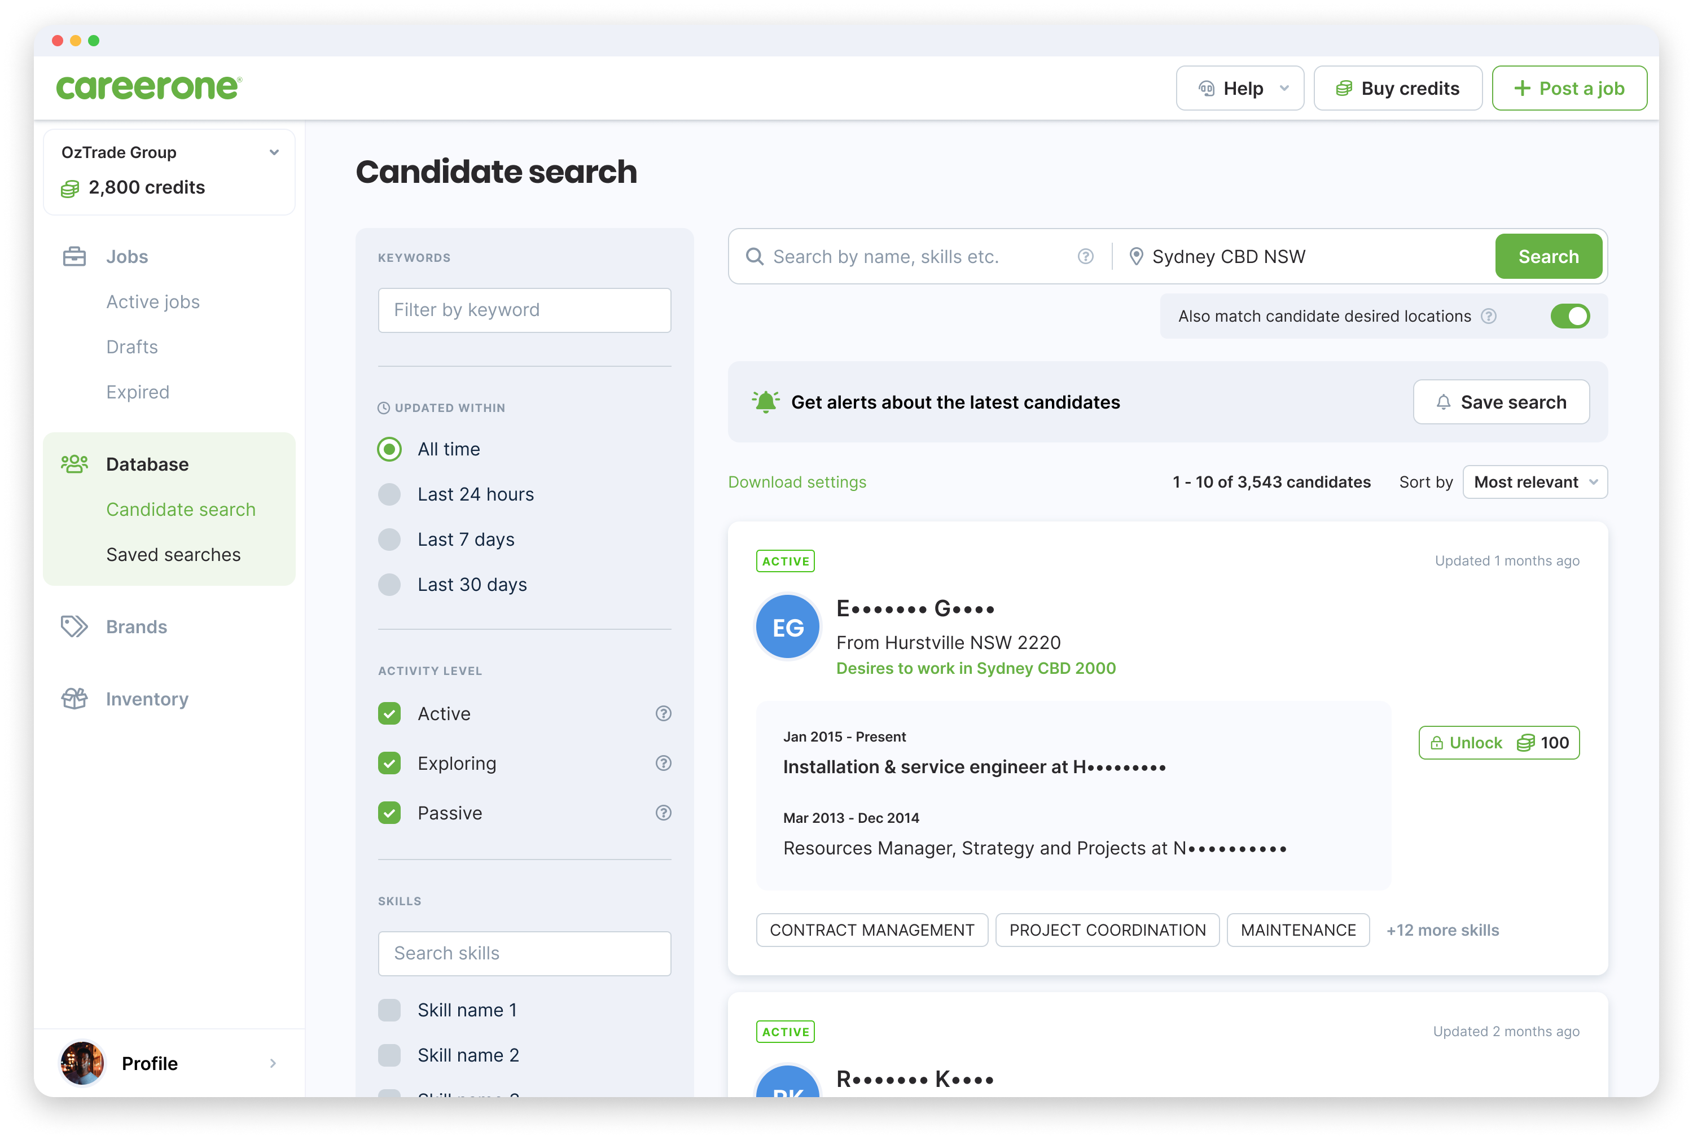
Task: Uncheck the Exploring activity level checkbox
Action: tap(389, 764)
